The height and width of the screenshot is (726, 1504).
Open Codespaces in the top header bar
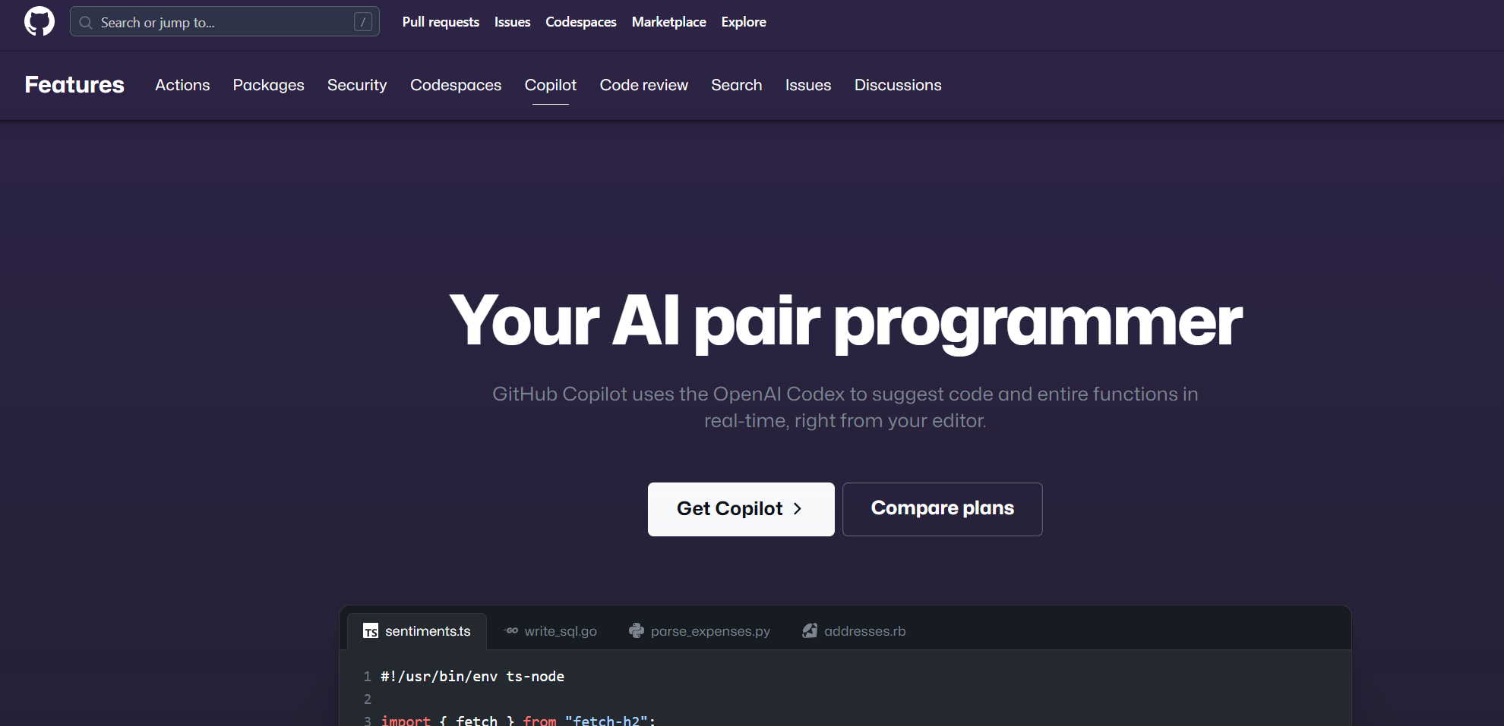[581, 22]
